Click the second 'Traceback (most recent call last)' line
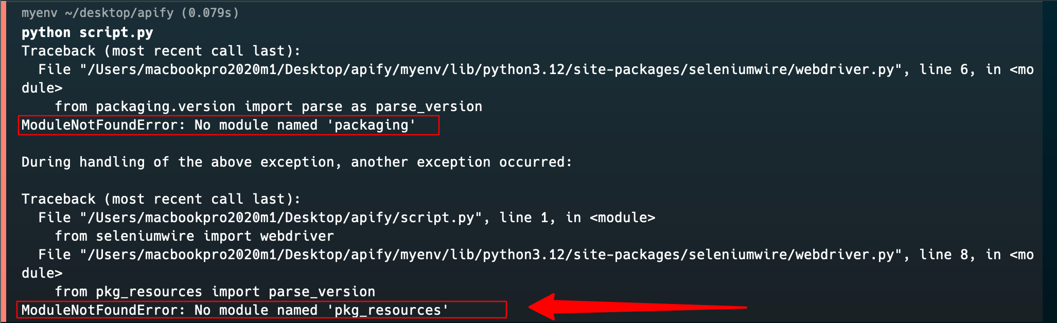Viewport: 1057px width, 323px height. (161, 199)
